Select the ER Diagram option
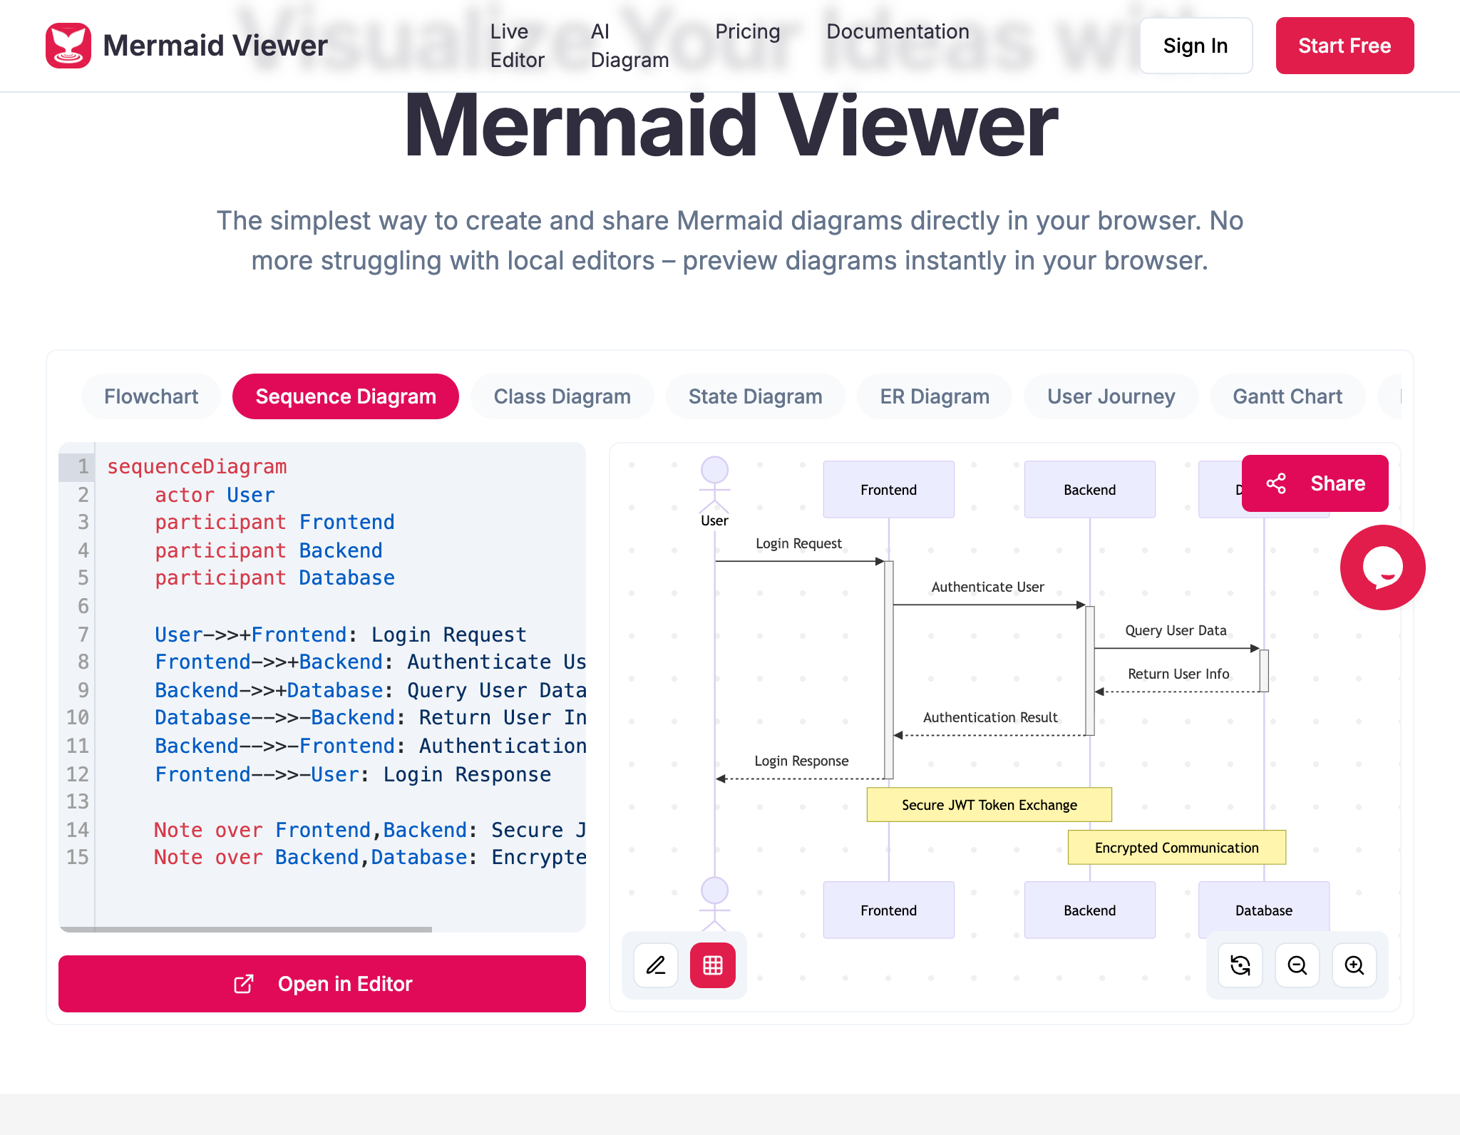This screenshot has width=1460, height=1135. [934, 396]
